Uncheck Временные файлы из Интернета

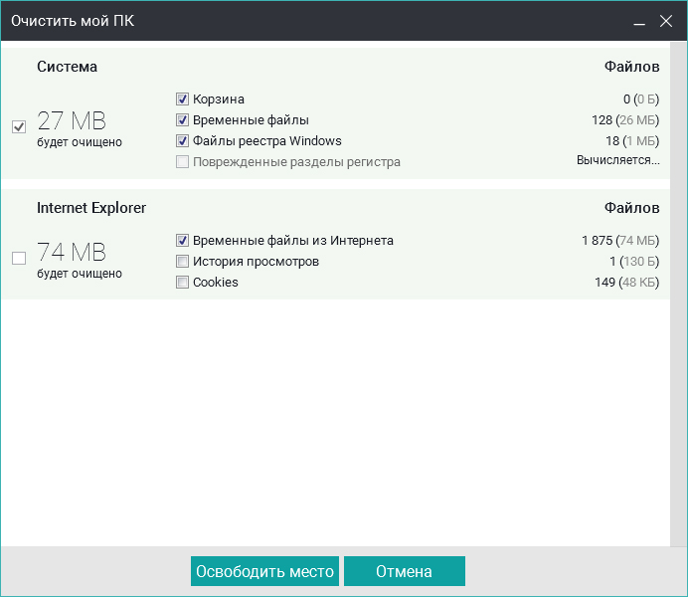pyautogui.click(x=183, y=241)
